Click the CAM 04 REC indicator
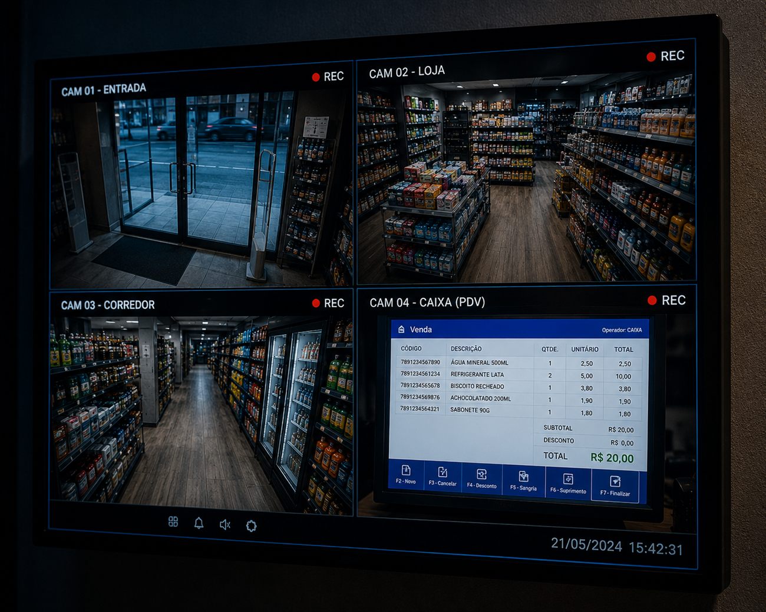Image resolution: width=766 pixels, height=612 pixels. 667,300
